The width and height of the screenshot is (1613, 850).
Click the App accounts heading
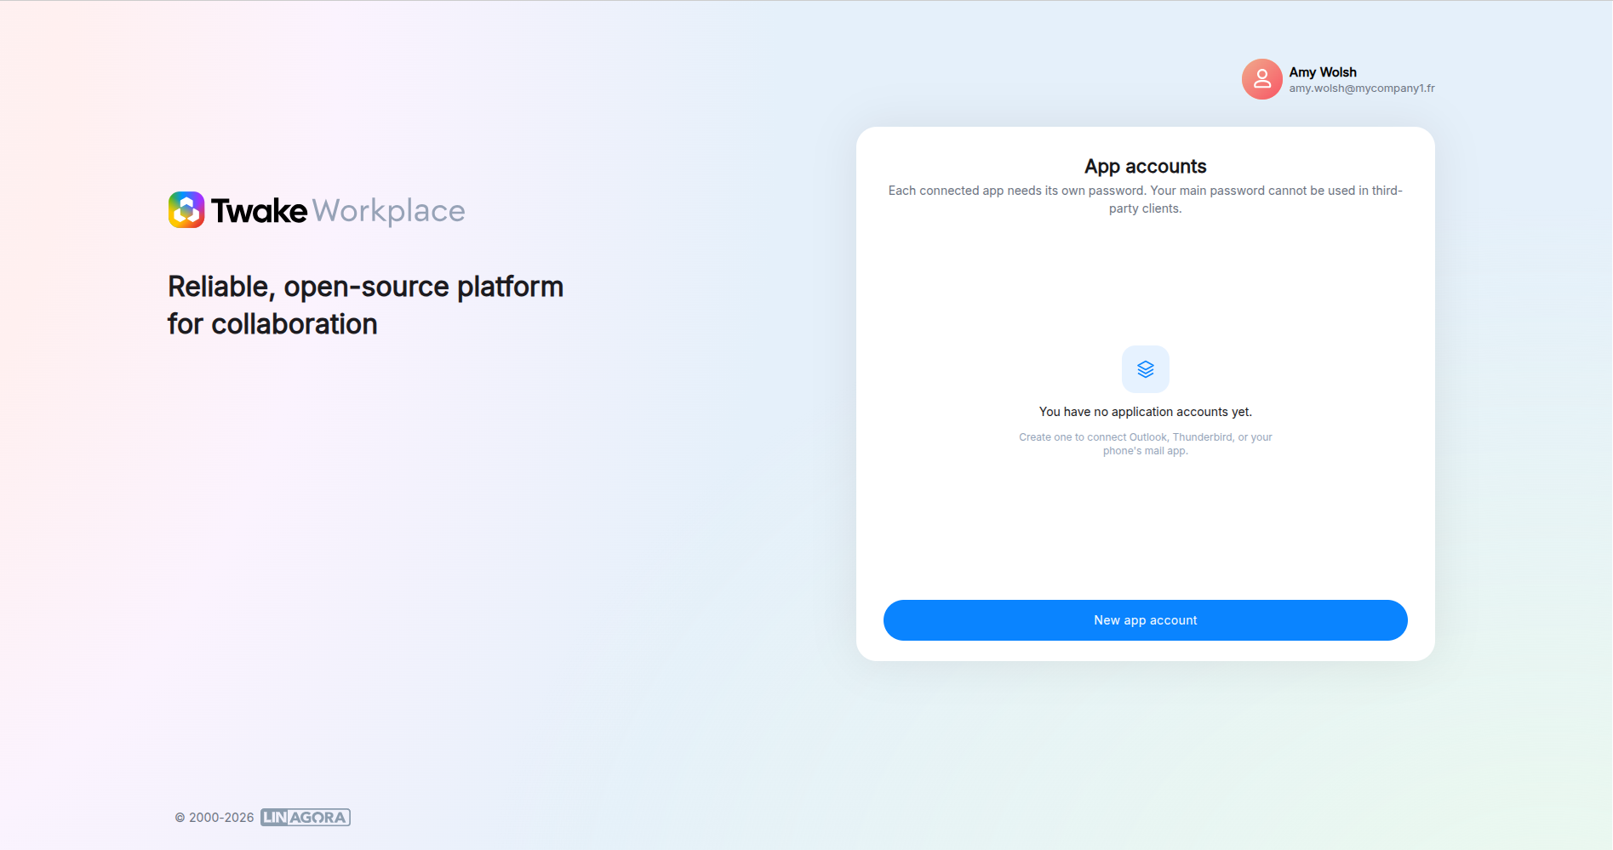click(x=1145, y=166)
